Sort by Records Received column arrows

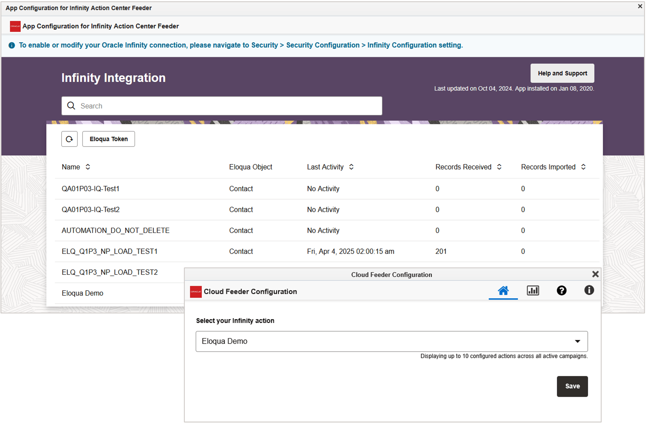[x=499, y=167]
